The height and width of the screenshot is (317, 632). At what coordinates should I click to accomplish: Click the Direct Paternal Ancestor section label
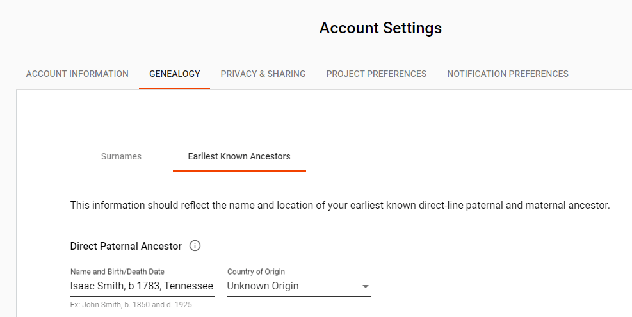126,246
